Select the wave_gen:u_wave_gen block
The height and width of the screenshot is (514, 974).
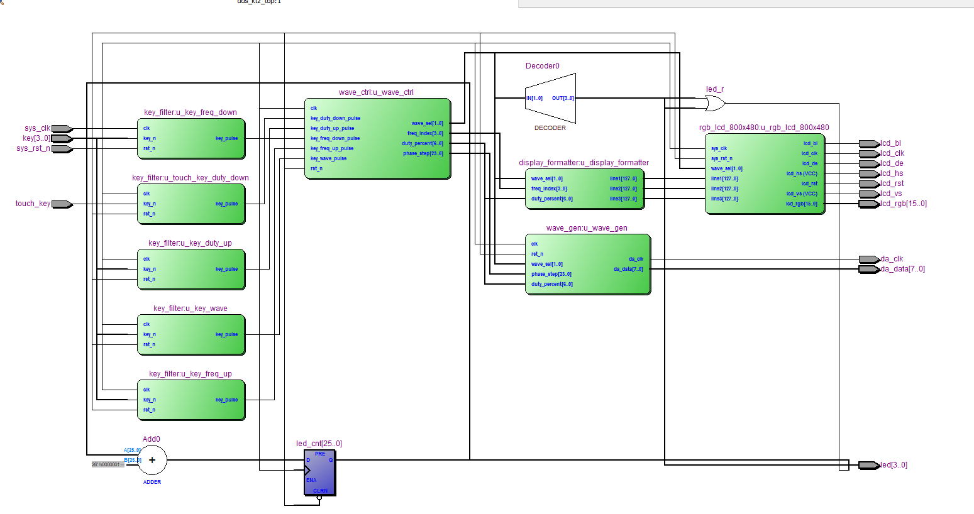[x=588, y=264]
